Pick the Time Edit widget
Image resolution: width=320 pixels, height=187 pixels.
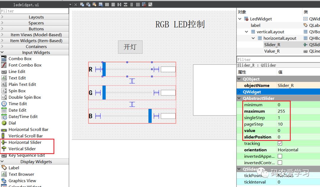coord(17,104)
